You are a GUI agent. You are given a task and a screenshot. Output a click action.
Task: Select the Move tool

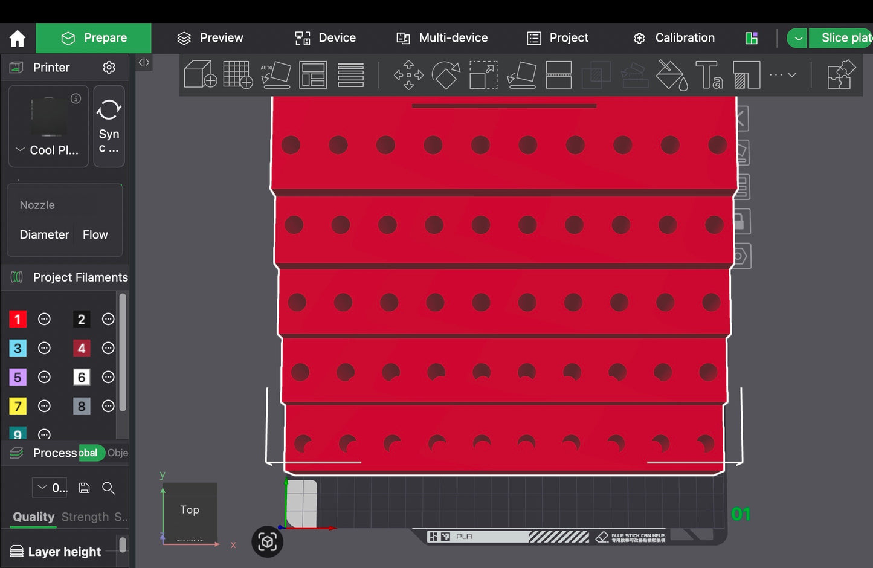(408, 75)
